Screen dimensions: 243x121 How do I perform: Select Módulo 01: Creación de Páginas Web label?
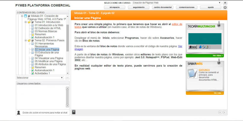point(47,17)
